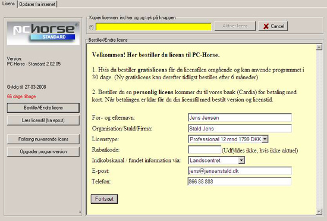Click the For- og efternavn field

click(x=240, y=117)
